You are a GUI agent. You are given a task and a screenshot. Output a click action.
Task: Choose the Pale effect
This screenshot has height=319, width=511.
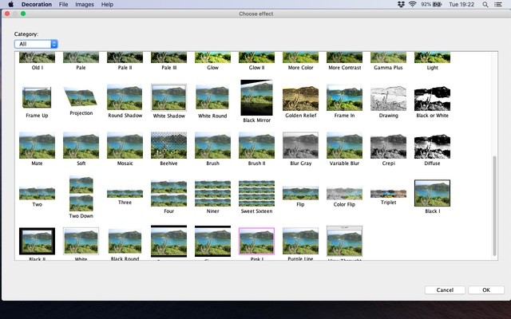coord(81,57)
